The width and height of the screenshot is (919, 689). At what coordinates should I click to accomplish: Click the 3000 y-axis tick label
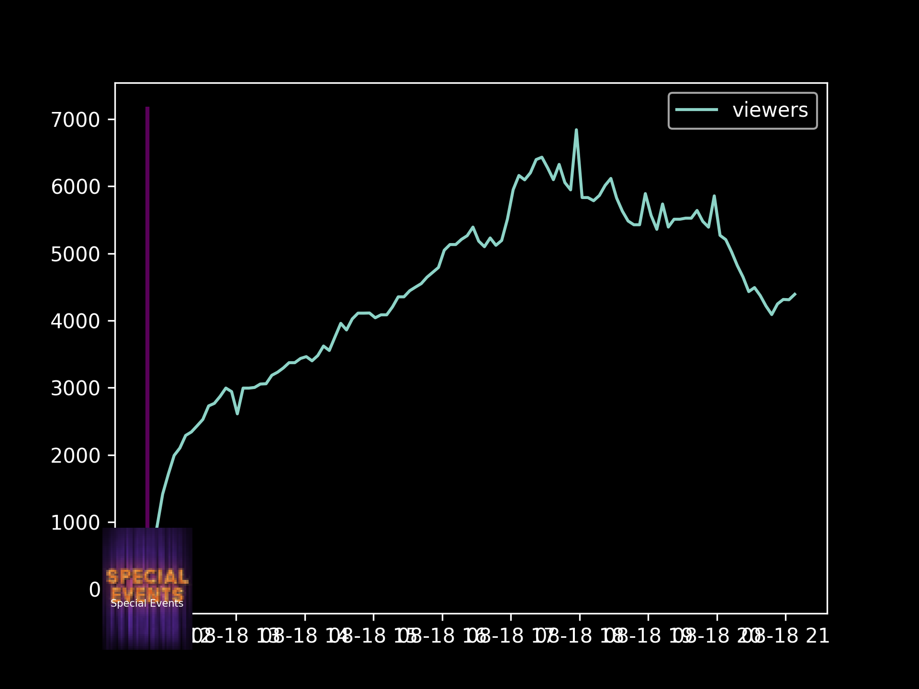75,388
